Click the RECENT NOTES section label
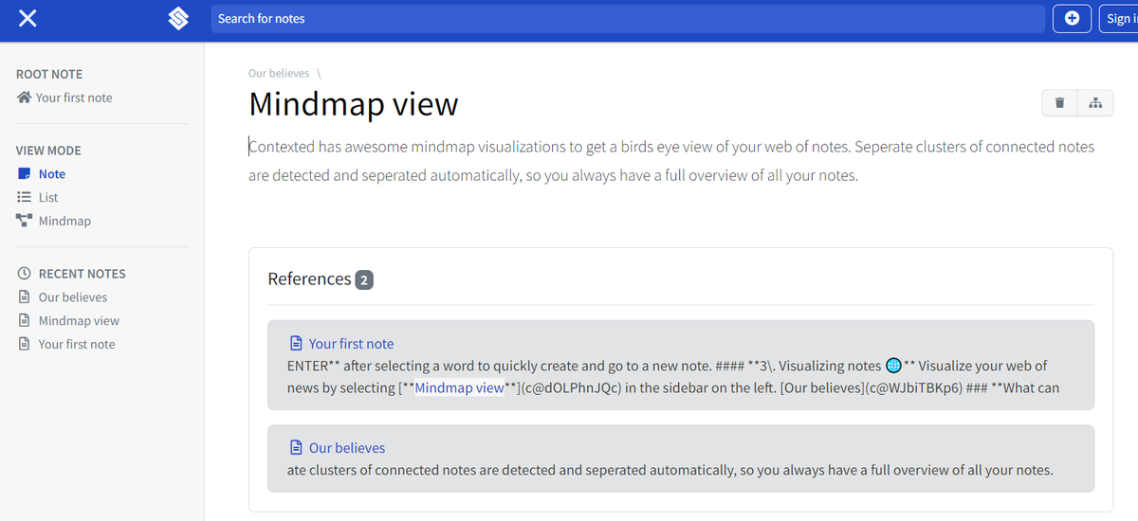The image size is (1138, 521). coord(83,274)
